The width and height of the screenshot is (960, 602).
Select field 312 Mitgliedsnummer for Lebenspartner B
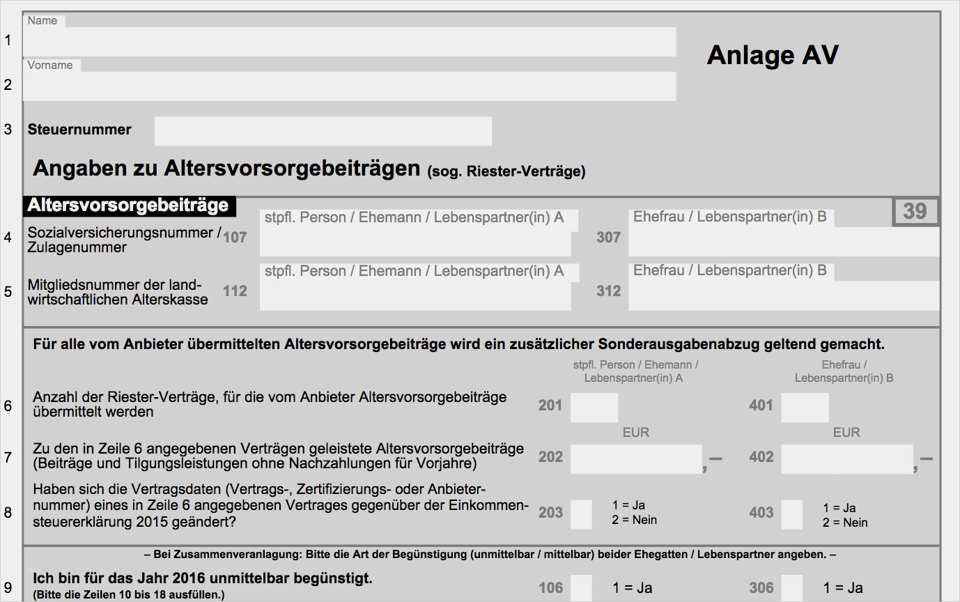[783, 296]
